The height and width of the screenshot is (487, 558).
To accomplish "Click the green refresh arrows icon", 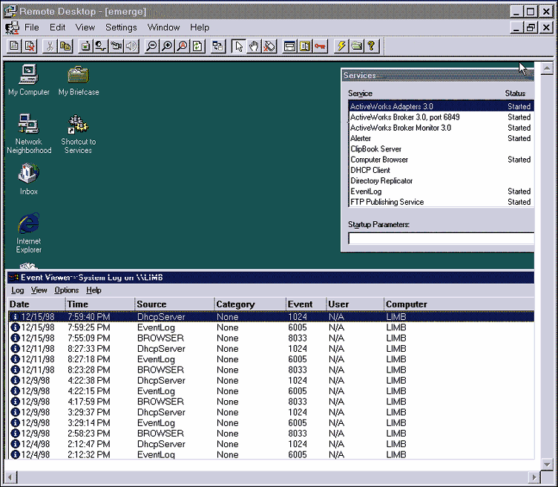I will click(197, 46).
